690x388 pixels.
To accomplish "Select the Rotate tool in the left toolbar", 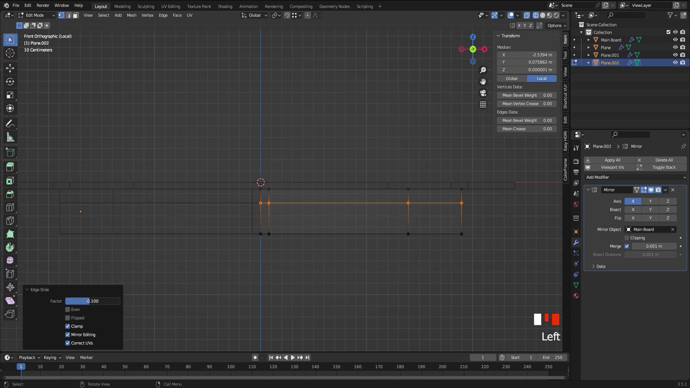I will click(x=10, y=81).
